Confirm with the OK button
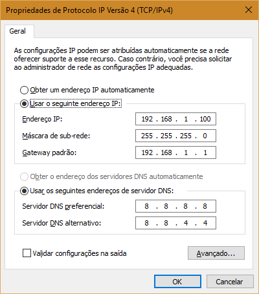 tap(177, 282)
